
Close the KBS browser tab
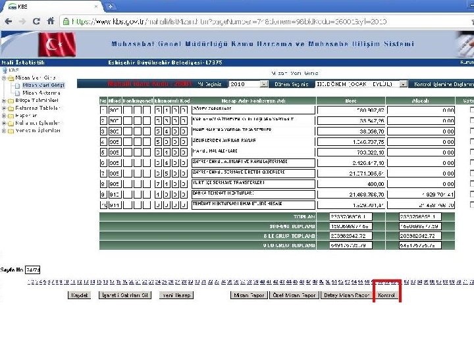96,6
